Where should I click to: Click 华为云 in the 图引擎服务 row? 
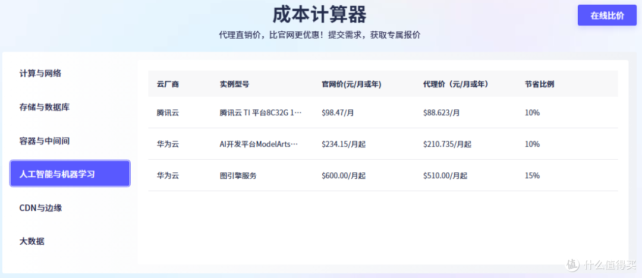[168, 176]
